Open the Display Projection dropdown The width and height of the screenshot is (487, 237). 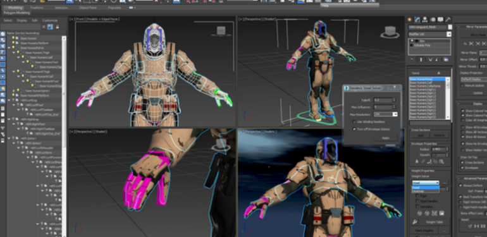(473, 79)
